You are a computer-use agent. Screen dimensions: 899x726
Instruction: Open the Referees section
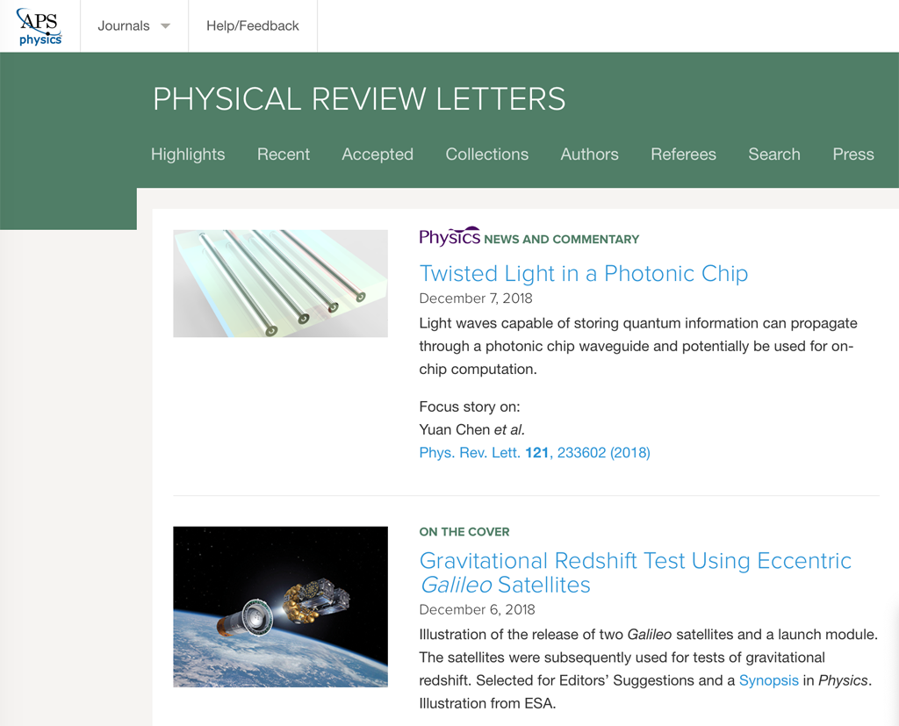click(683, 155)
